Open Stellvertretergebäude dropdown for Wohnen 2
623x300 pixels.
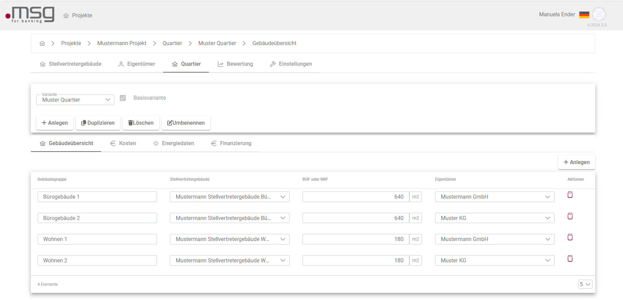229,261
